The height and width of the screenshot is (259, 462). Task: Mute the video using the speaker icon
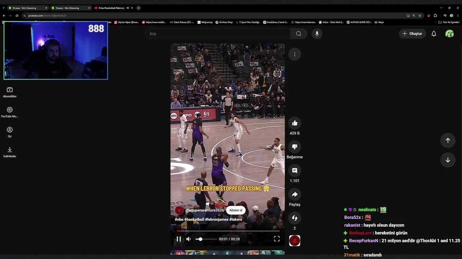click(188, 239)
